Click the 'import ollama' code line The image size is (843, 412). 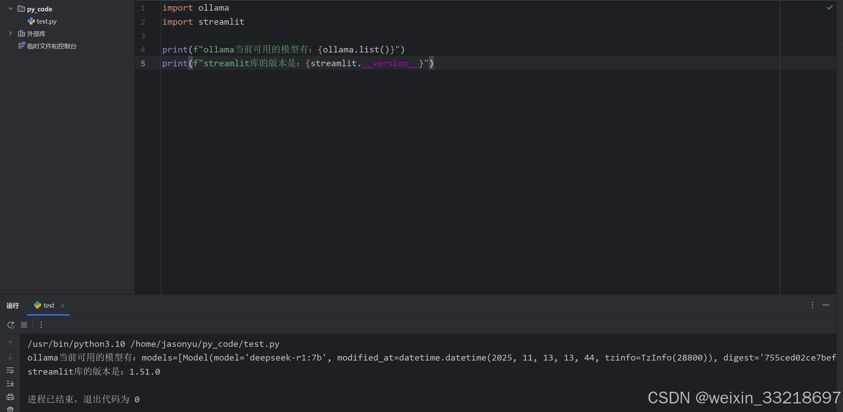(x=196, y=8)
